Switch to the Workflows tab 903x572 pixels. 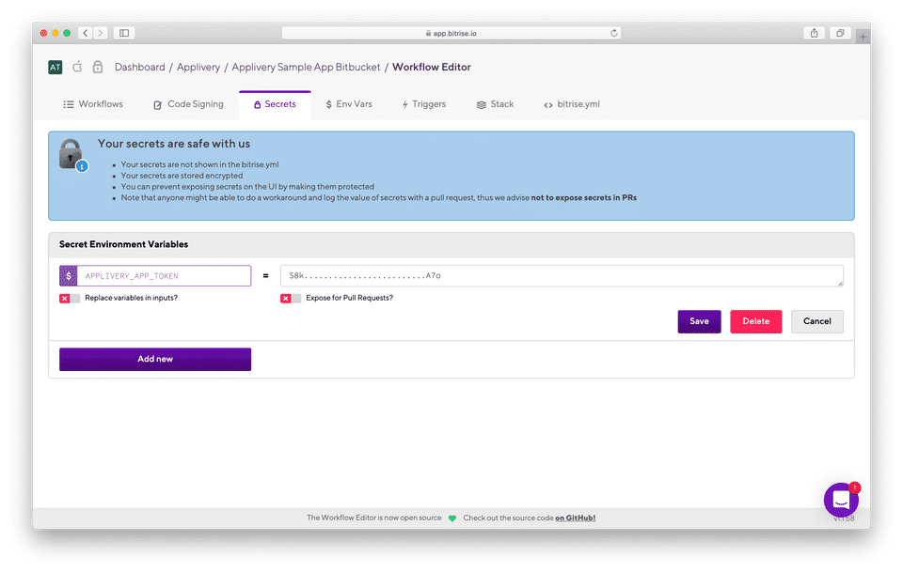(x=93, y=104)
